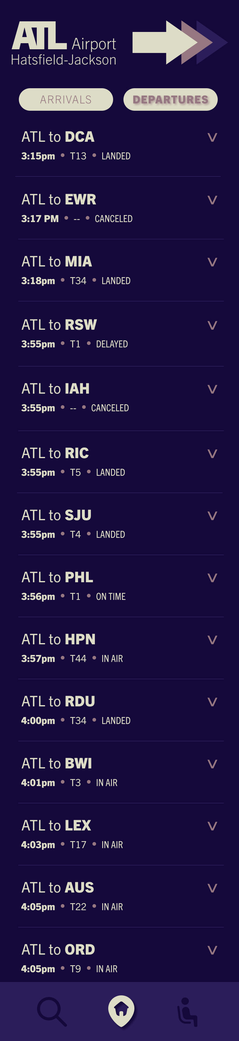This screenshot has height=1041, width=239.
Task: Expand the ATL to PHL chevron
Action: point(212,577)
